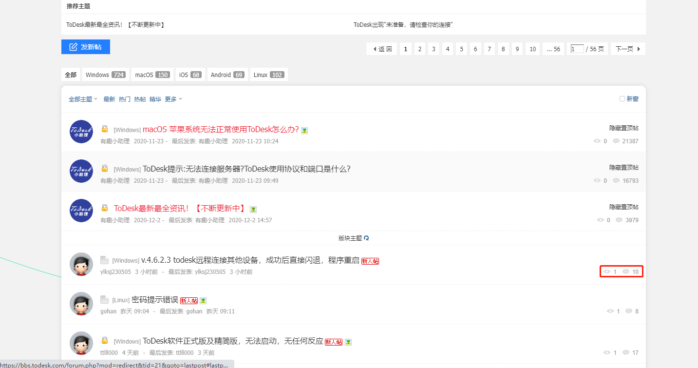The image size is (698, 368).
Task: Click lock icon on macOS 苹果系统 thread
Action: click(104, 129)
